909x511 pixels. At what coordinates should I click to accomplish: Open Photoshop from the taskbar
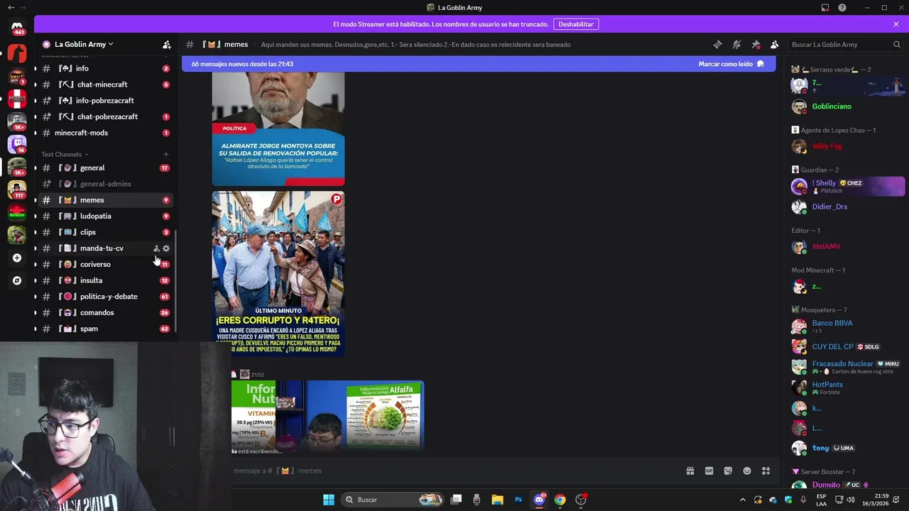pyautogui.click(x=518, y=500)
